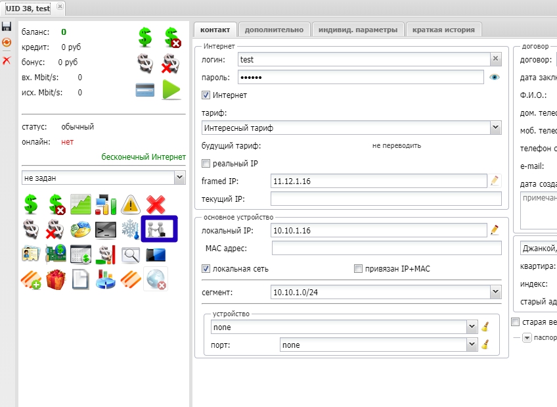Image resolution: width=557 pixels, height=407 pixels.
Task: Show password with the eye icon
Action: pos(495,78)
